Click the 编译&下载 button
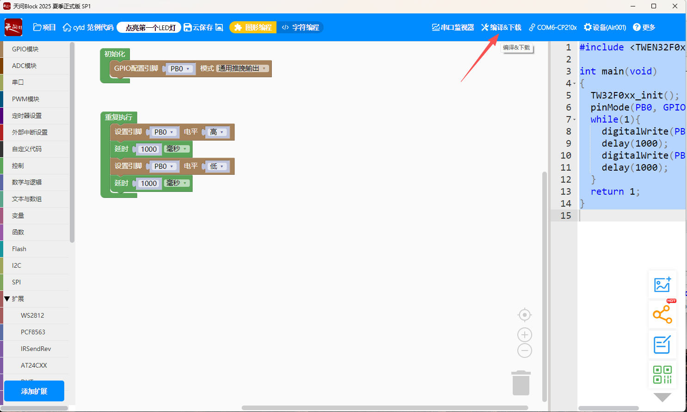This screenshot has width=687, height=412. point(501,27)
